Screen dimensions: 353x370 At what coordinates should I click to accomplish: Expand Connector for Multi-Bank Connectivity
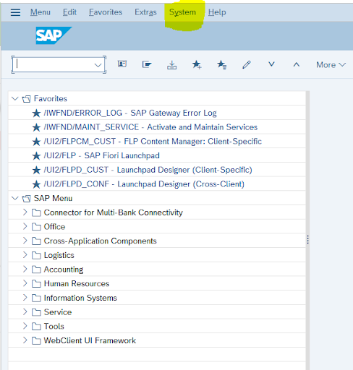click(x=25, y=212)
